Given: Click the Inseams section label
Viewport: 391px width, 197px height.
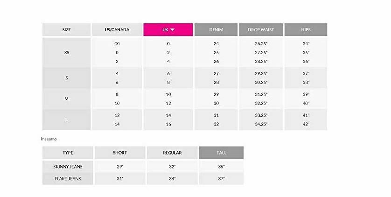Looking at the screenshot, I should coord(49,139).
